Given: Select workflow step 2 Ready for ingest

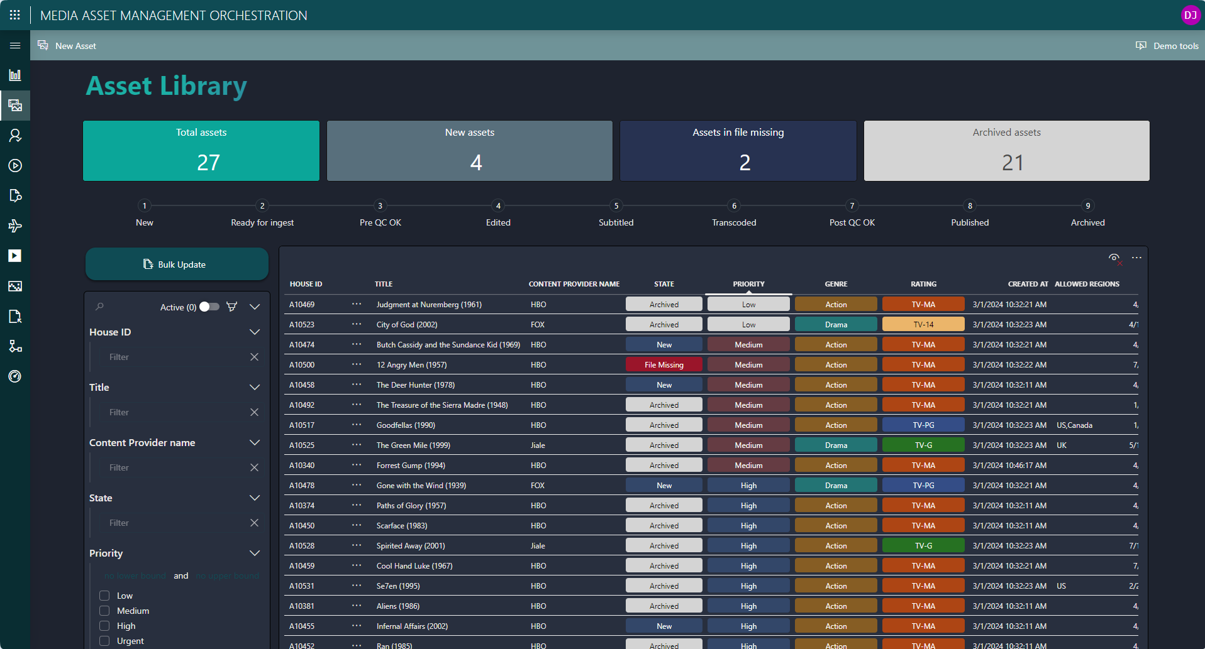Looking at the screenshot, I should click(x=262, y=214).
